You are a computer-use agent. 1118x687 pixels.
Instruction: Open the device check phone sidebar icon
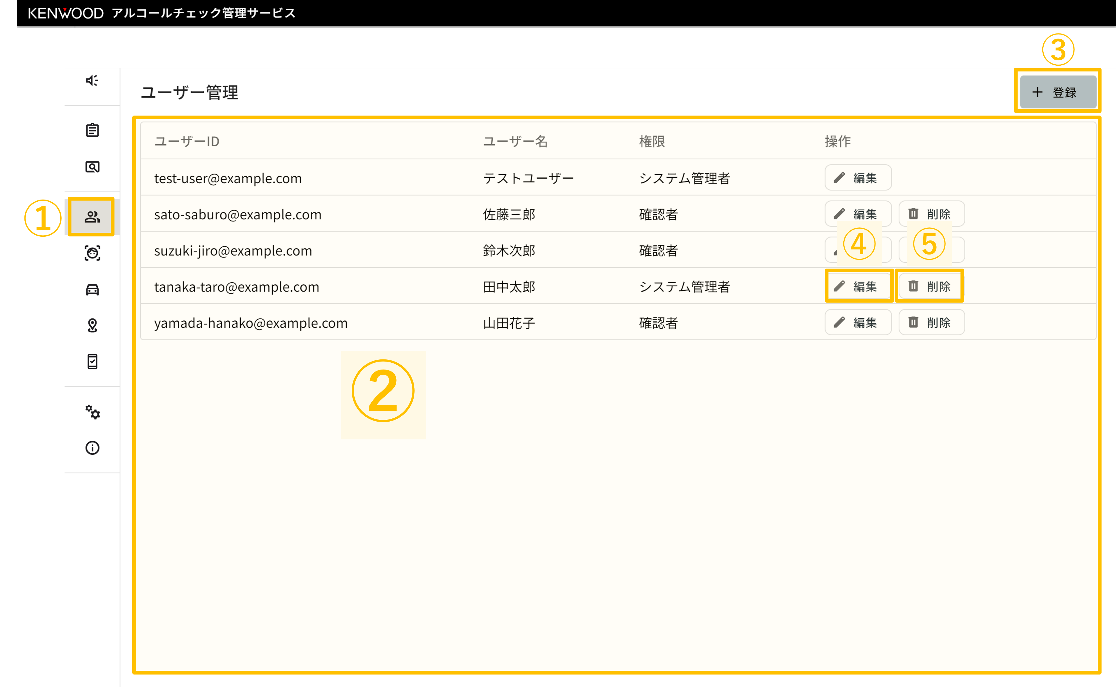pyautogui.click(x=92, y=362)
